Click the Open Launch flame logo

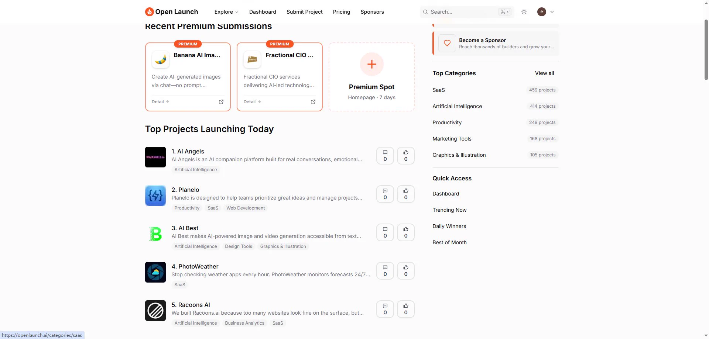[149, 12]
